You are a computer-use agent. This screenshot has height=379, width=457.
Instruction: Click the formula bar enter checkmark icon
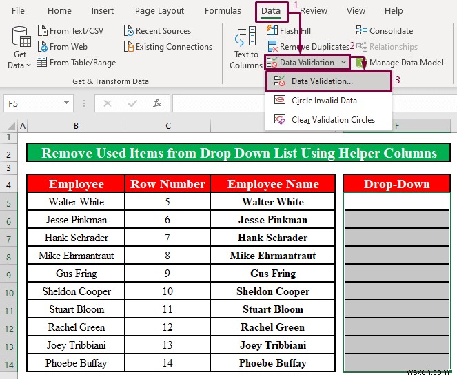(132, 103)
